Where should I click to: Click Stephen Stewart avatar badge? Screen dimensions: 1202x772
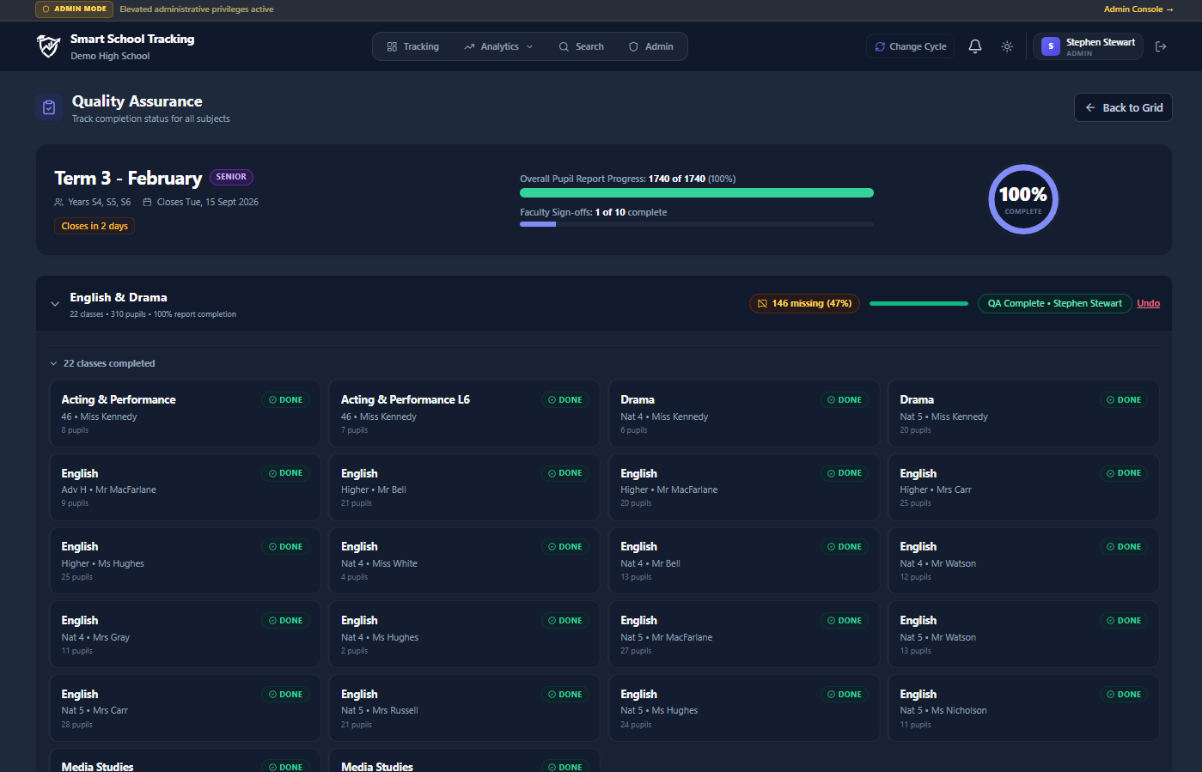pyautogui.click(x=1050, y=46)
